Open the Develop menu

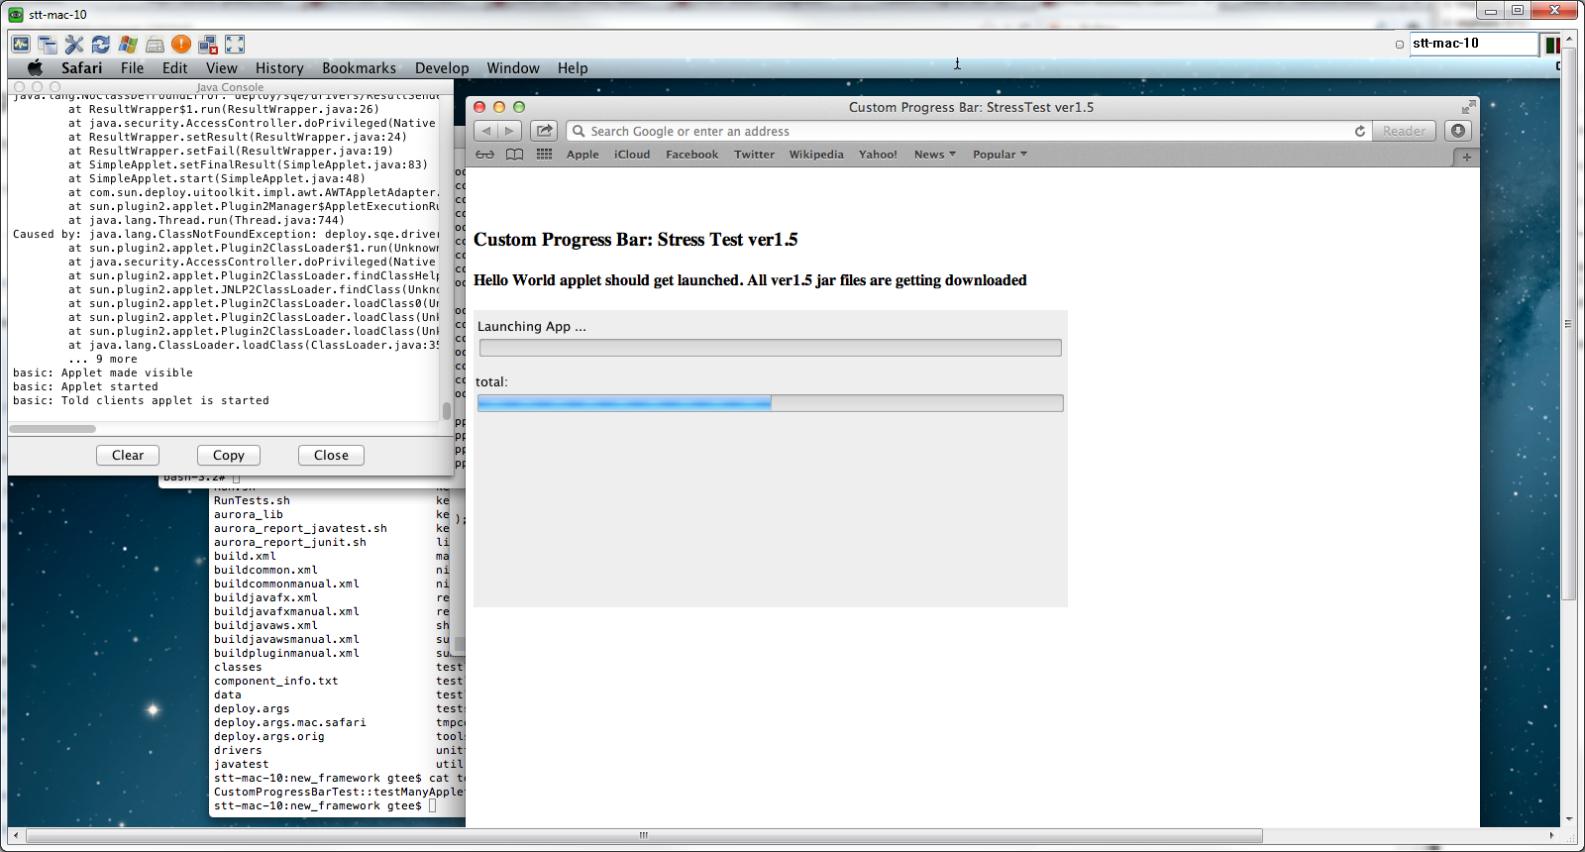pyautogui.click(x=442, y=68)
